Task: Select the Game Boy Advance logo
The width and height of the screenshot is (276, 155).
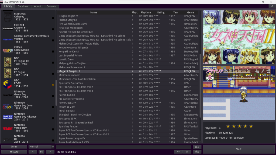Action: (x=8, y=117)
